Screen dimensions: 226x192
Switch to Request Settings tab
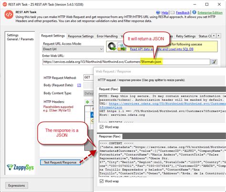53,36
